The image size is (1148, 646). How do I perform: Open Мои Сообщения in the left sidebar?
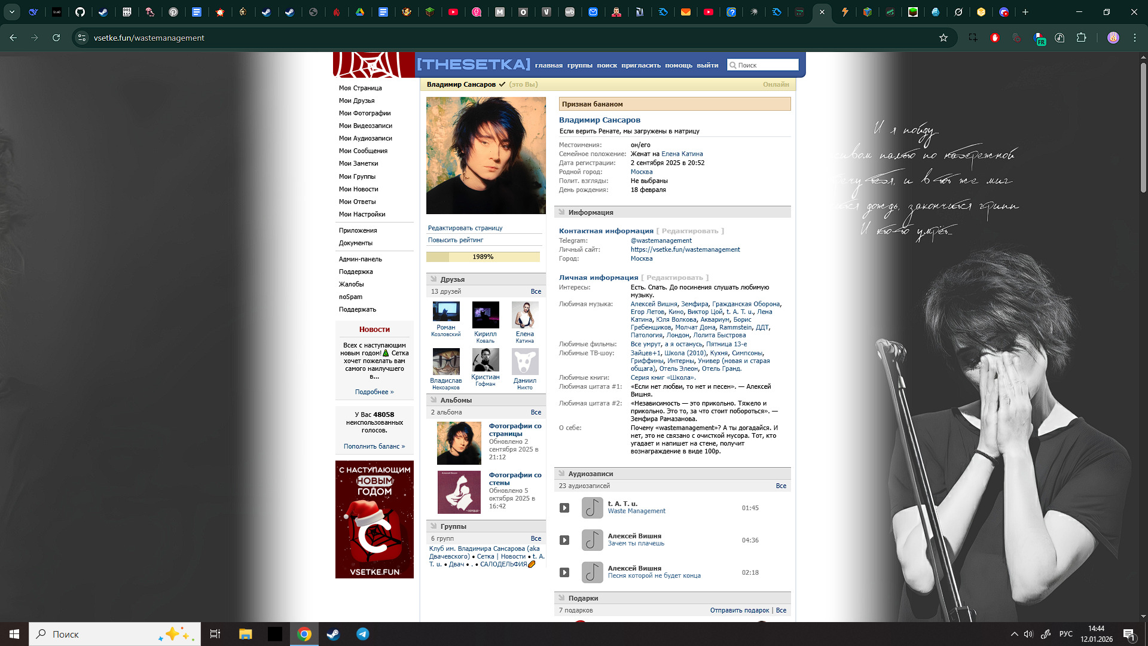coord(363,151)
